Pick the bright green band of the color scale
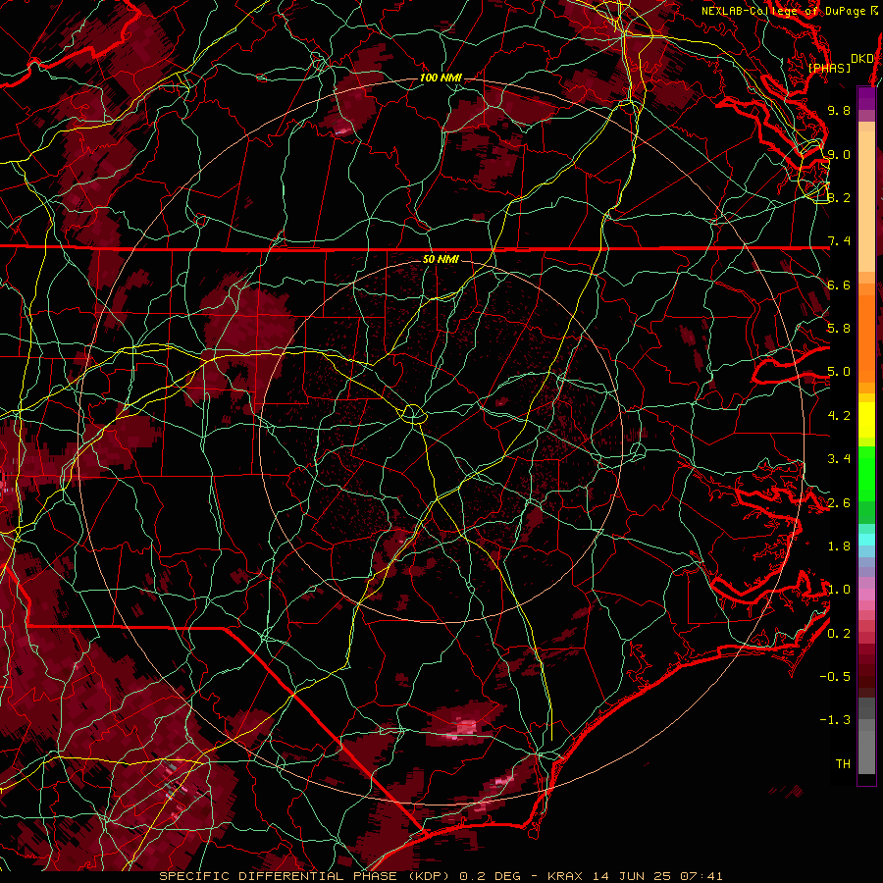The height and width of the screenshot is (883, 883). 866,473
